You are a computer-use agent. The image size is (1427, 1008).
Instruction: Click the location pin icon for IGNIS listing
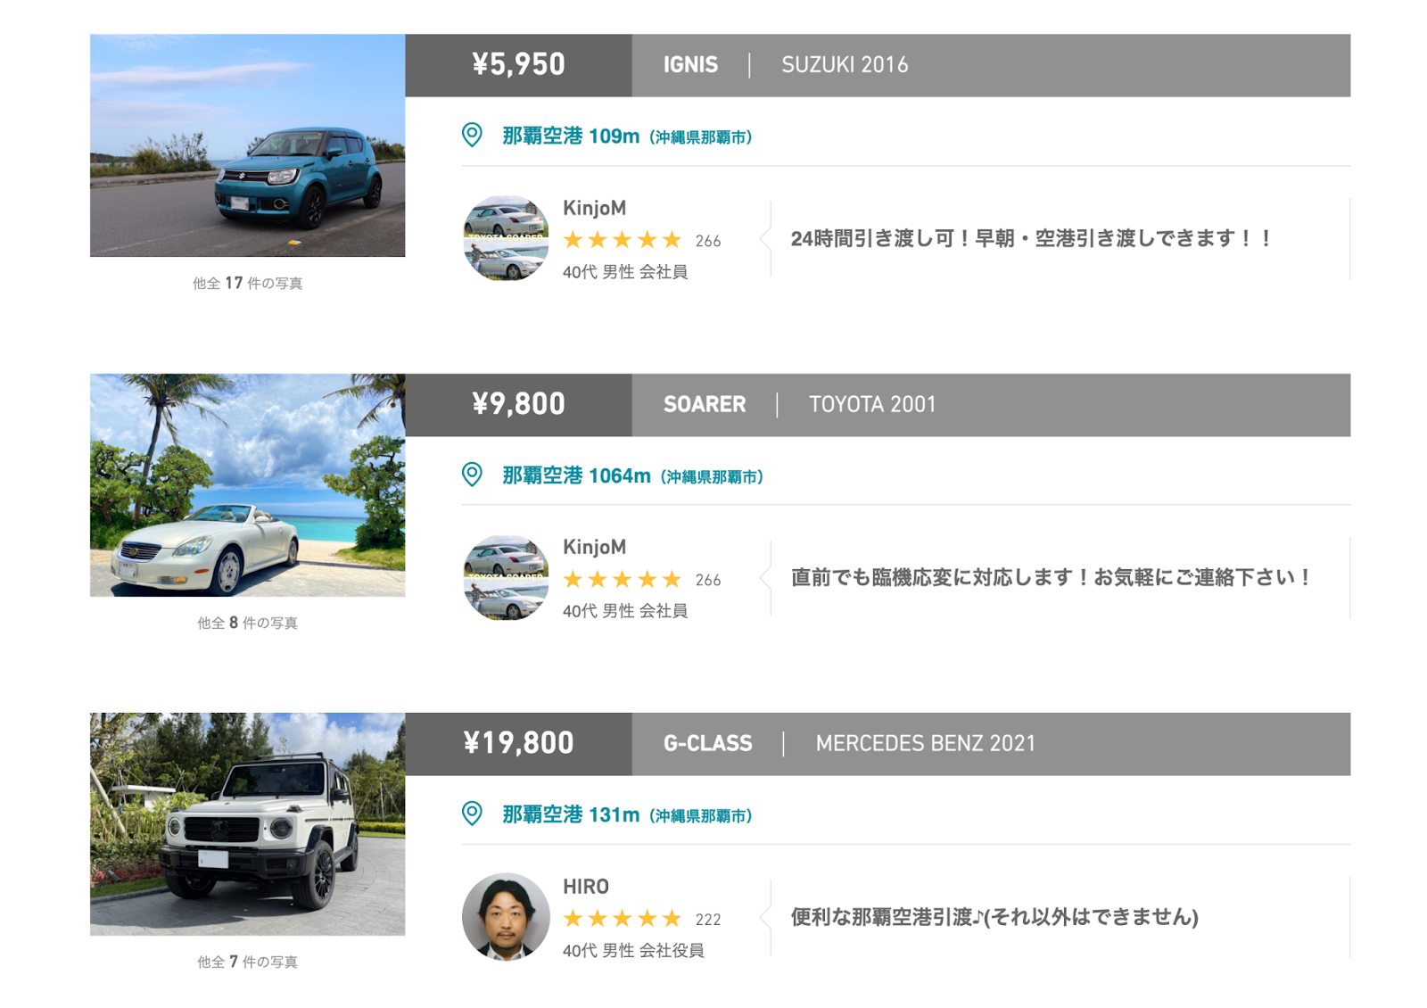472,135
